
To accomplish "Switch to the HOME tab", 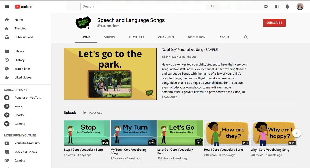I will tap(86, 37).
